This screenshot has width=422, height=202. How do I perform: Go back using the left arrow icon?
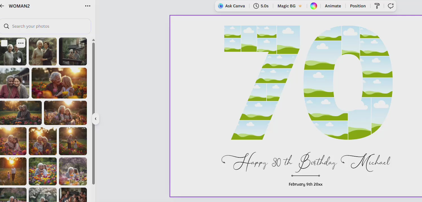point(2,6)
